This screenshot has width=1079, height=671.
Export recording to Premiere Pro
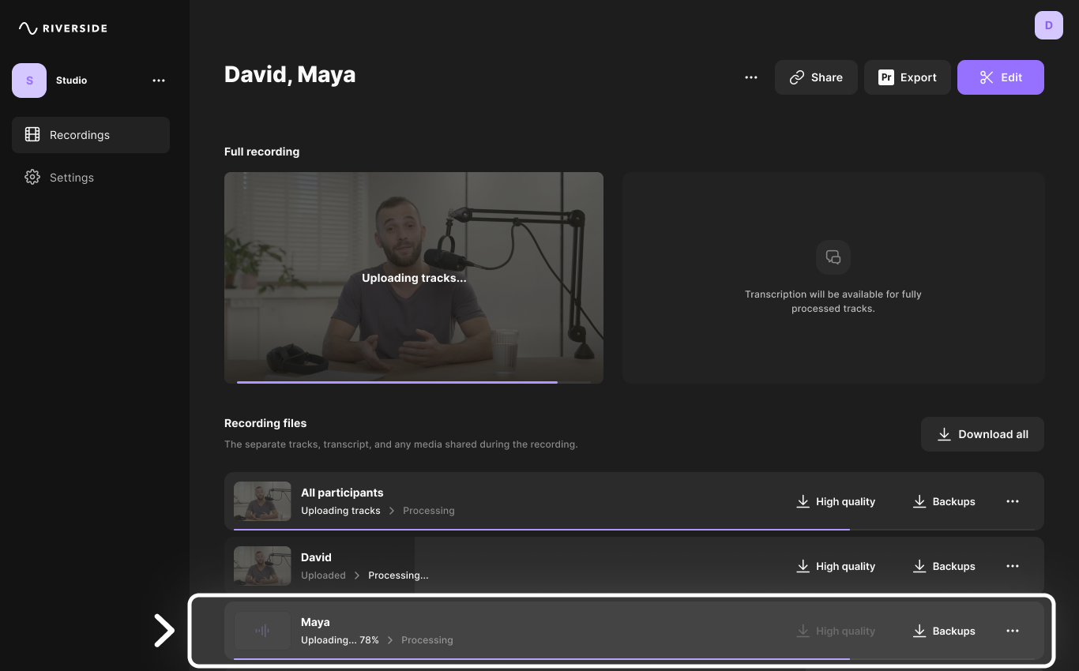907,77
